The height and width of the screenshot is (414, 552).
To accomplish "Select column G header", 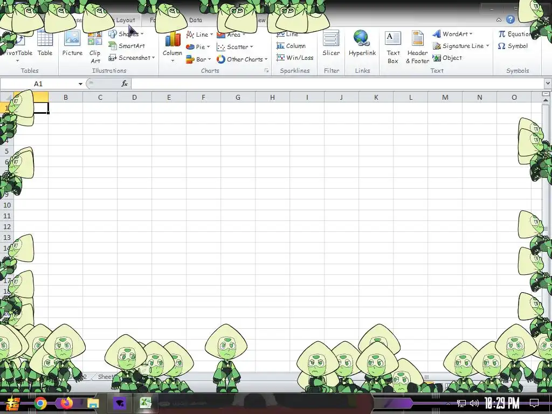I will click(x=238, y=97).
